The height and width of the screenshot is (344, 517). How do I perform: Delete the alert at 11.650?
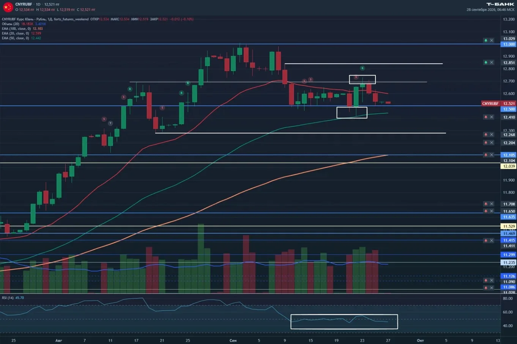(x=492, y=211)
